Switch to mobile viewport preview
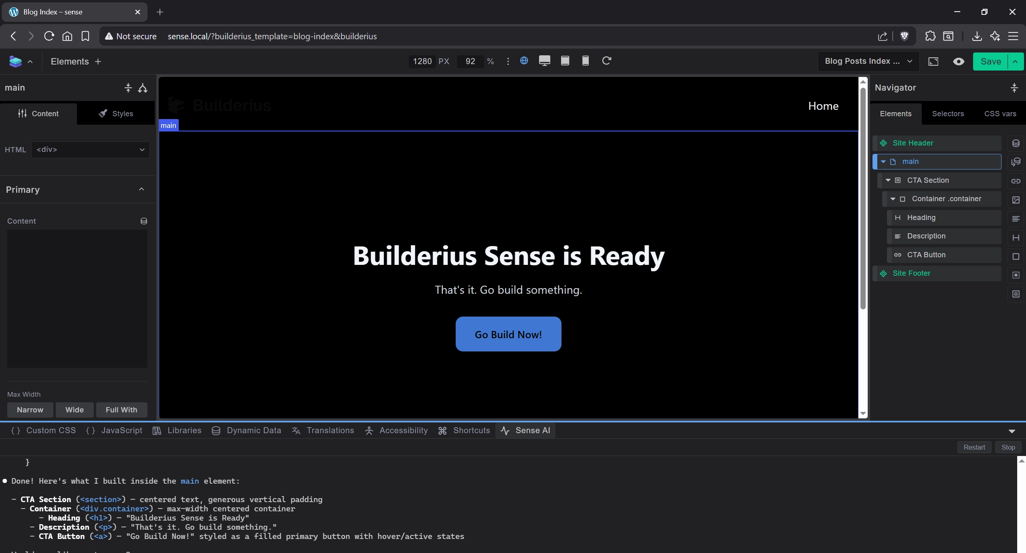Screen dimensions: 1026x553 (585, 61)
